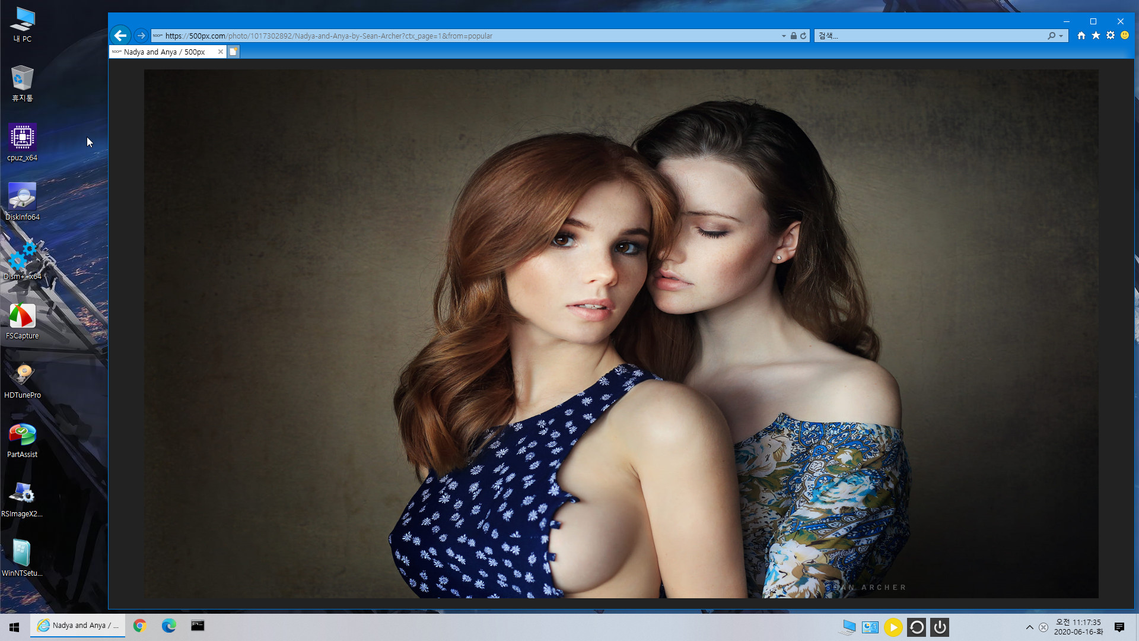Viewport: 1139px width, 641px height.
Task: Launch Chrome from the taskbar
Action: tap(140, 626)
